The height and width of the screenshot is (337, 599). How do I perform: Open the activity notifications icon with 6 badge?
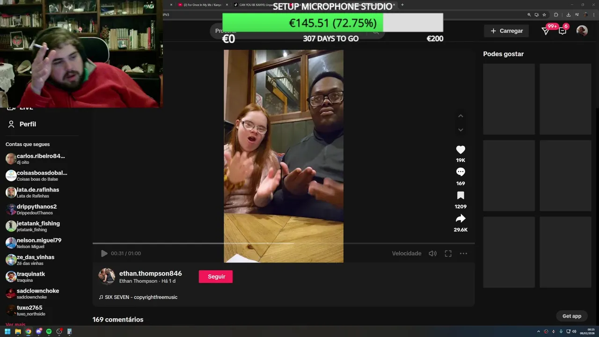562,31
